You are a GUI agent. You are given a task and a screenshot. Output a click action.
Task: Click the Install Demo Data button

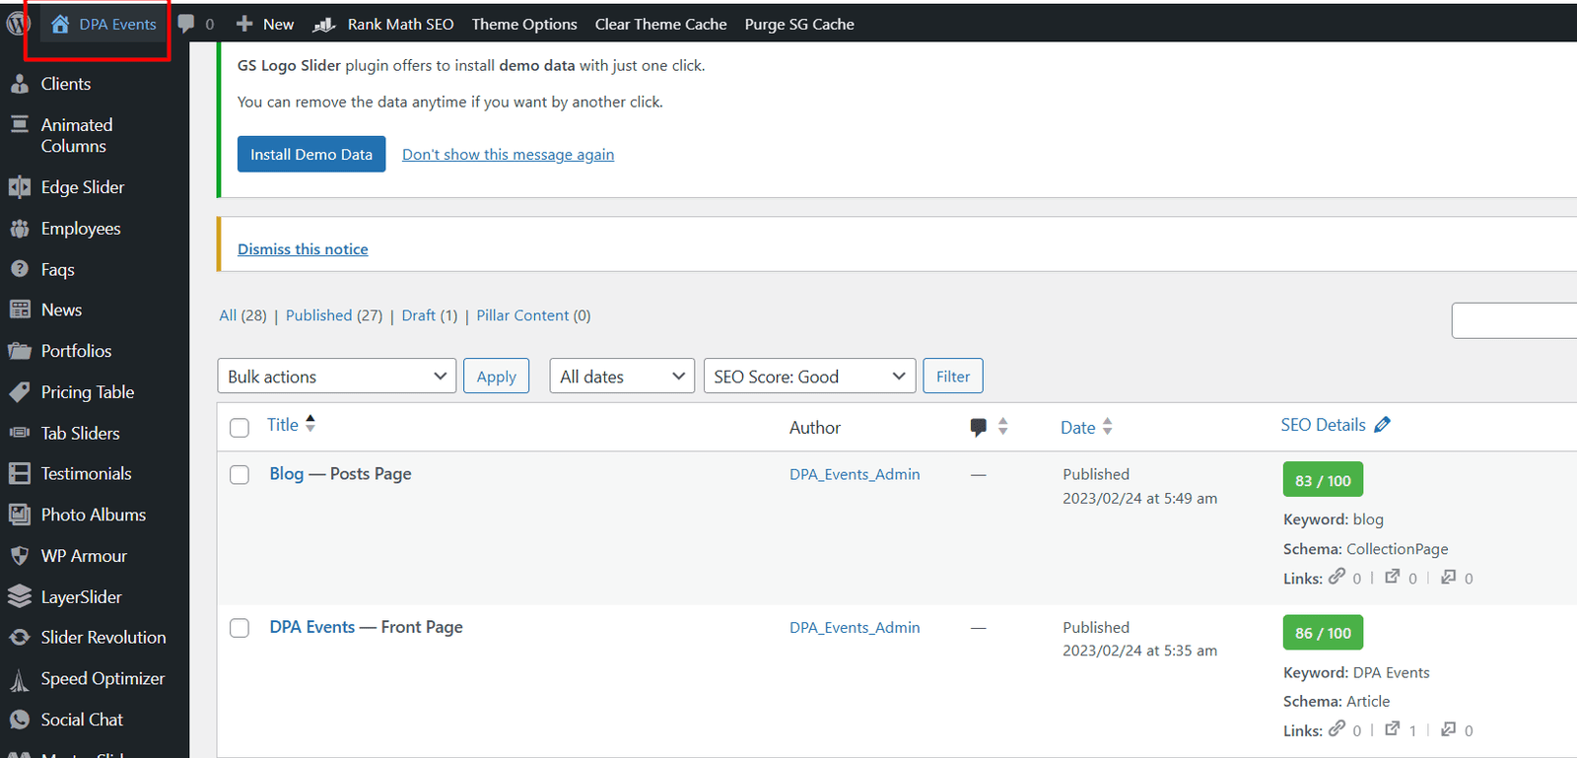[x=311, y=154]
